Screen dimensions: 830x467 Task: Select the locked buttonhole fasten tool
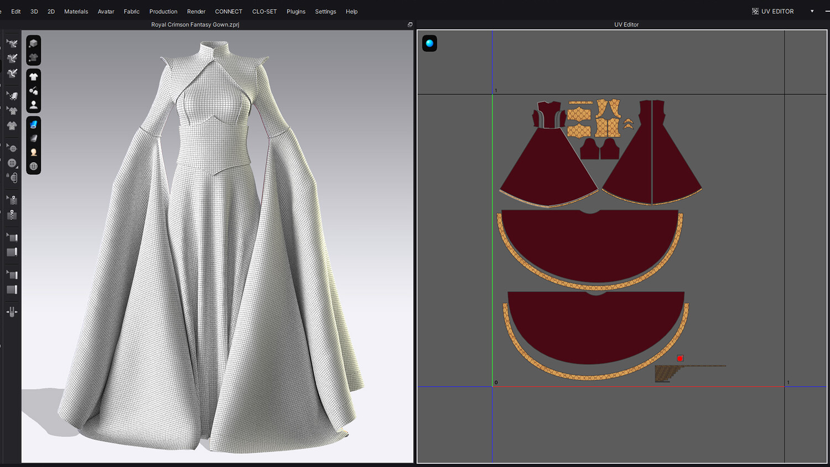pos(12,178)
